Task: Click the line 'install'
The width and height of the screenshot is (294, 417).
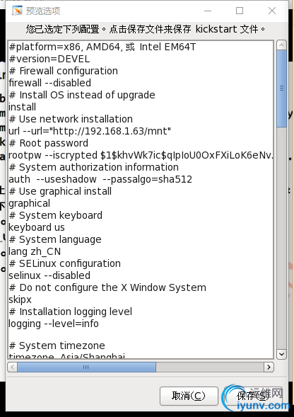Action: 23,107
